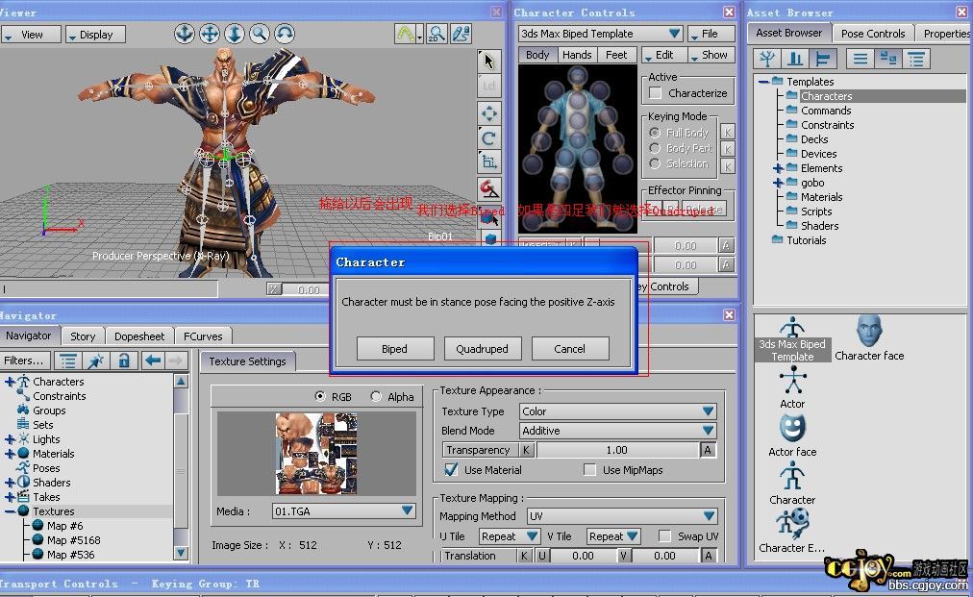Open the Mapping Method dropdown
The image size is (973, 597).
(x=622, y=516)
